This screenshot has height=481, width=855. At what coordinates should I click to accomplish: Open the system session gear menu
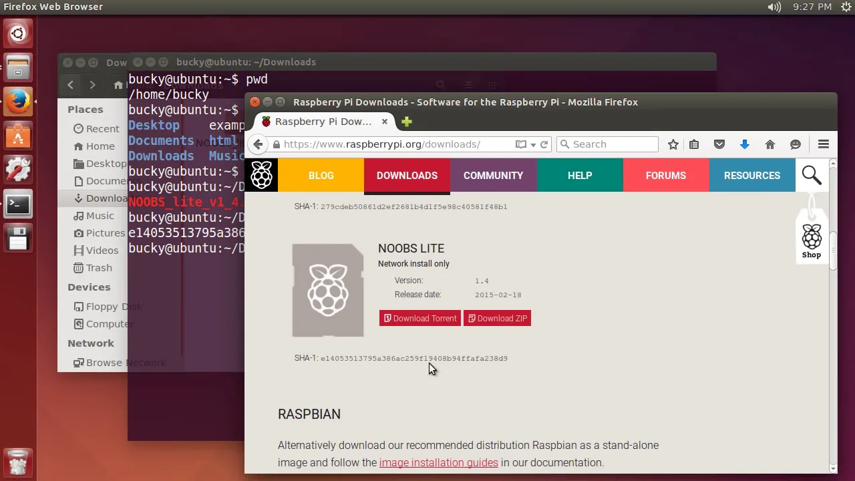[x=846, y=7]
